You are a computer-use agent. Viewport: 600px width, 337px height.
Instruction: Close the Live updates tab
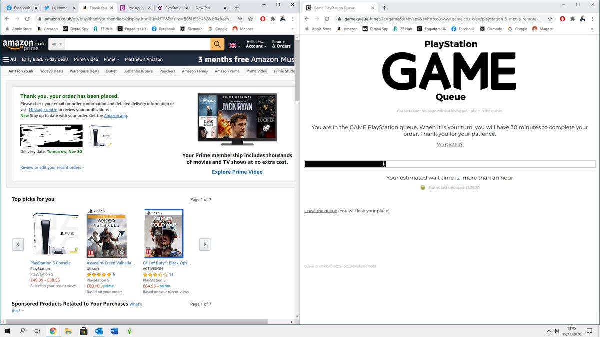(x=149, y=8)
